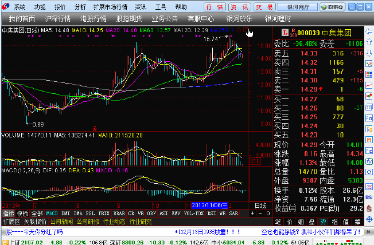The width and height of the screenshot is (374, 245).
Task: Click the F10 company info icon
Action: click(x=369, y=118)
